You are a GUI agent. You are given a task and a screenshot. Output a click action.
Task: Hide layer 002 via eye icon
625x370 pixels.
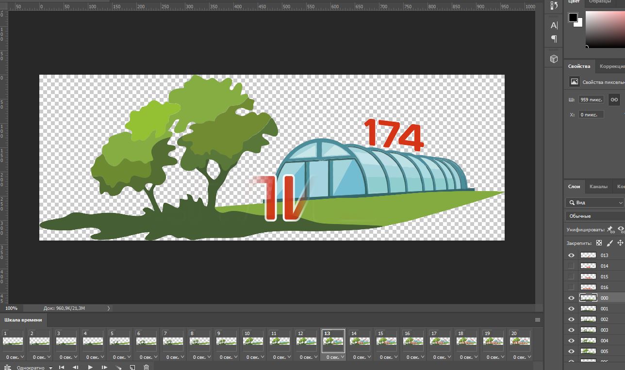click(571, 319)
